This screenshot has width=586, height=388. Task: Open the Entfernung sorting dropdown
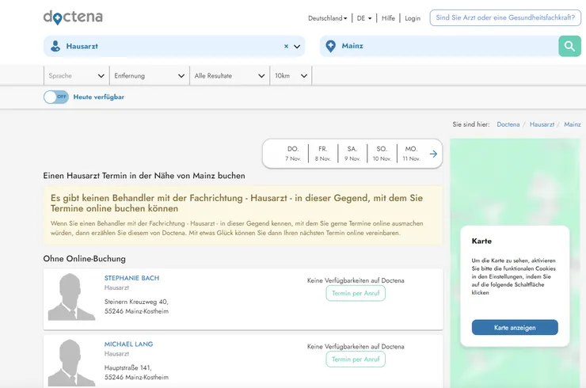[149, 76]
